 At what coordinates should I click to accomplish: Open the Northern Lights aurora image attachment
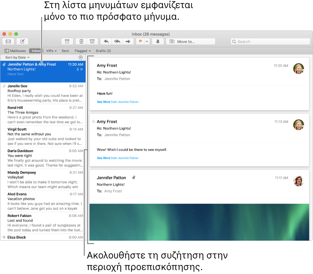point(199,222)
